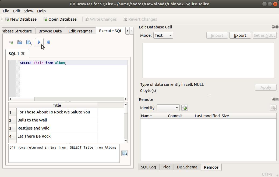Undock the Edit Database Cell panel
279x177 pixels.
click(273, 27)
